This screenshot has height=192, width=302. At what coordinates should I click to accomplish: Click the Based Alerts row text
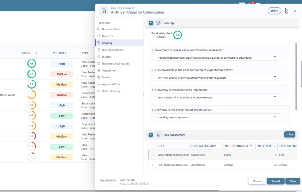(x=8, y=95)
